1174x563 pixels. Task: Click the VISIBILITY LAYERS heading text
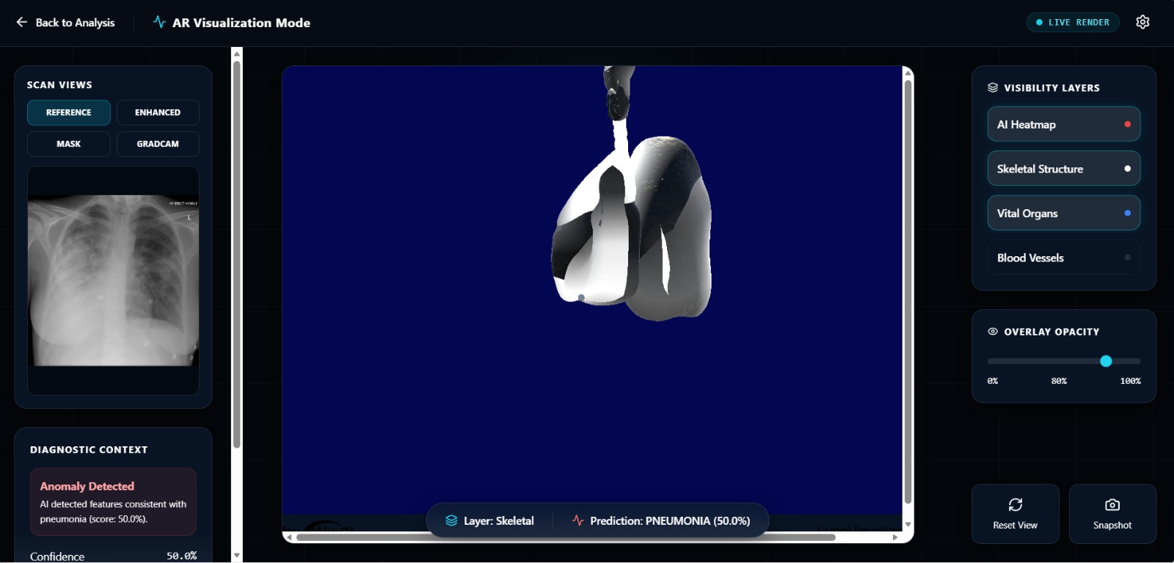pyautogui.click(x=1051, y=87)
